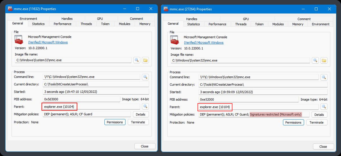Maximize the mmc.exe (11632) Properties window
This screenshot has height=156, width=341.
click(x=137, y=9)
